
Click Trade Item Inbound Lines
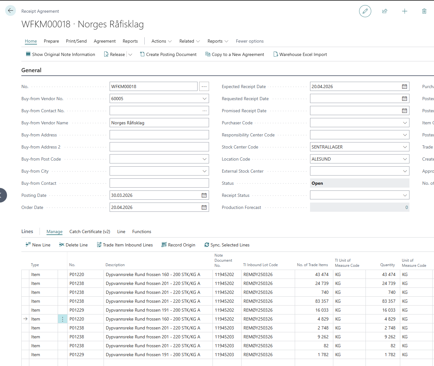click(125, 245)
